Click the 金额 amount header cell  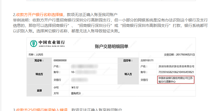pos(39,91)
